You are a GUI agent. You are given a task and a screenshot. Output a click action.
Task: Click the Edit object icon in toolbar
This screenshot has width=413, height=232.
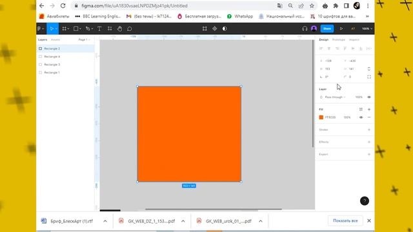tap(205, 28)
